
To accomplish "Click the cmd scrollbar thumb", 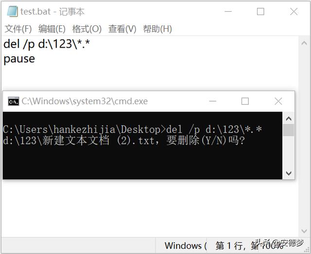I will coord(289,130).
